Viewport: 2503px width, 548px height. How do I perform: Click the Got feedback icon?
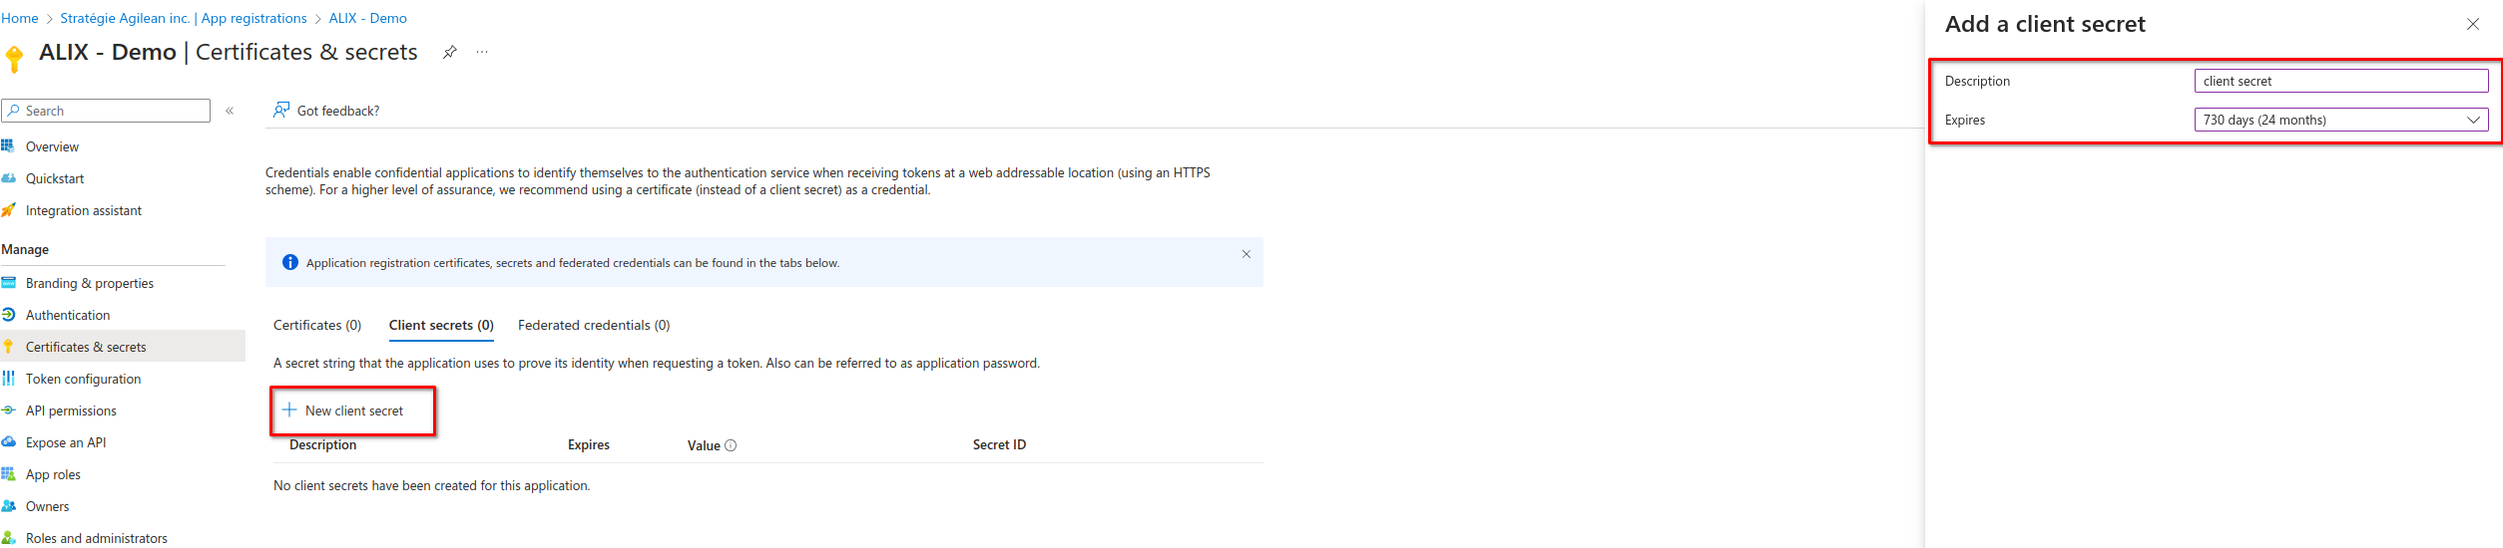point(281,110)
